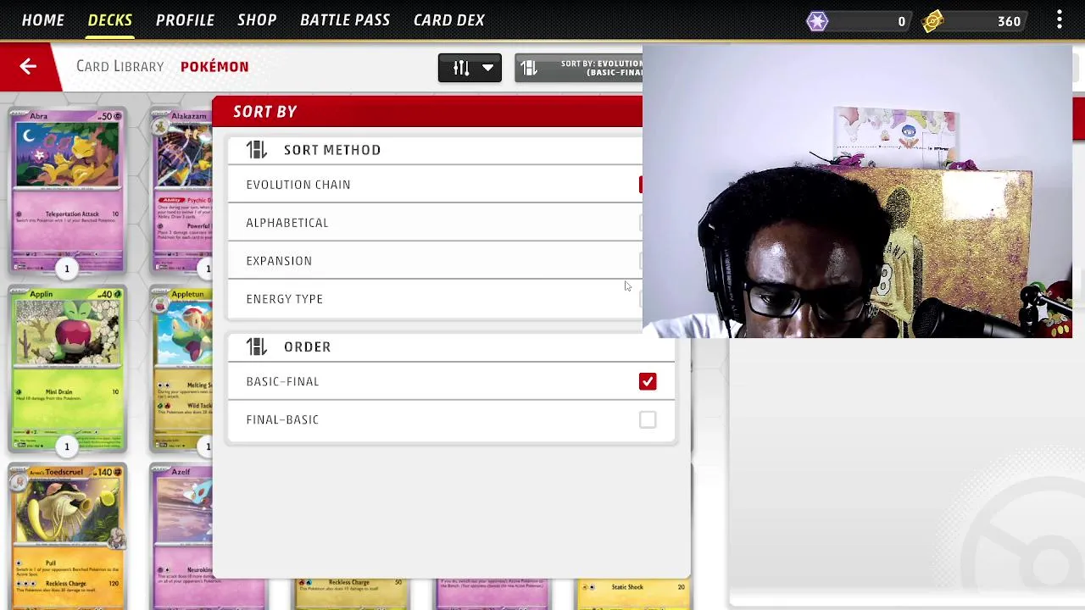1085x610 pixels.
Task: Select the Applin card thumbnail
Action: point(67,368)
